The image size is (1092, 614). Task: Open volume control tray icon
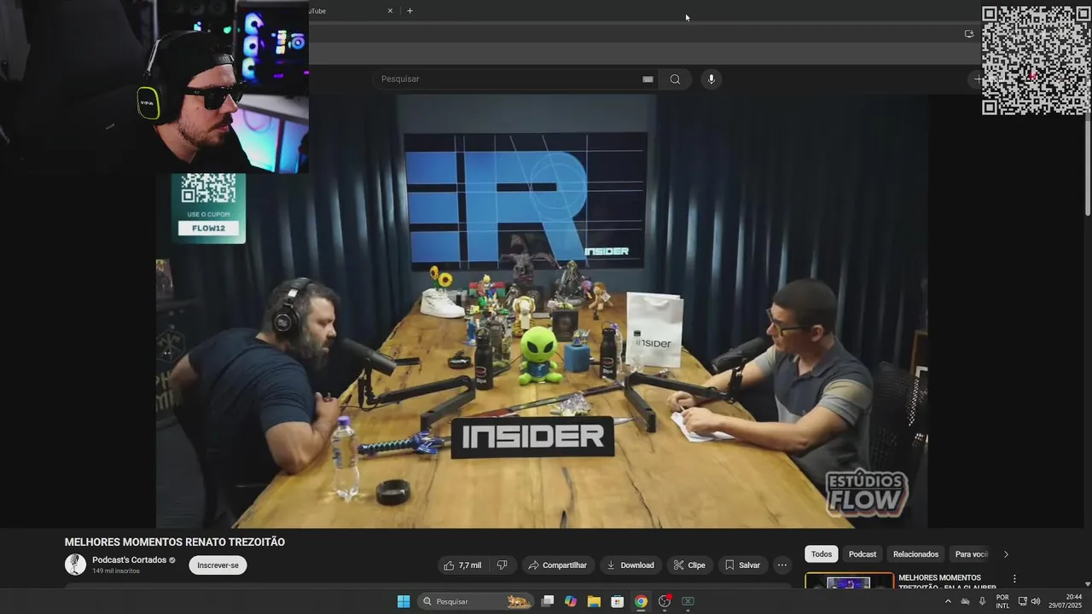click(x=1036, y=601)
